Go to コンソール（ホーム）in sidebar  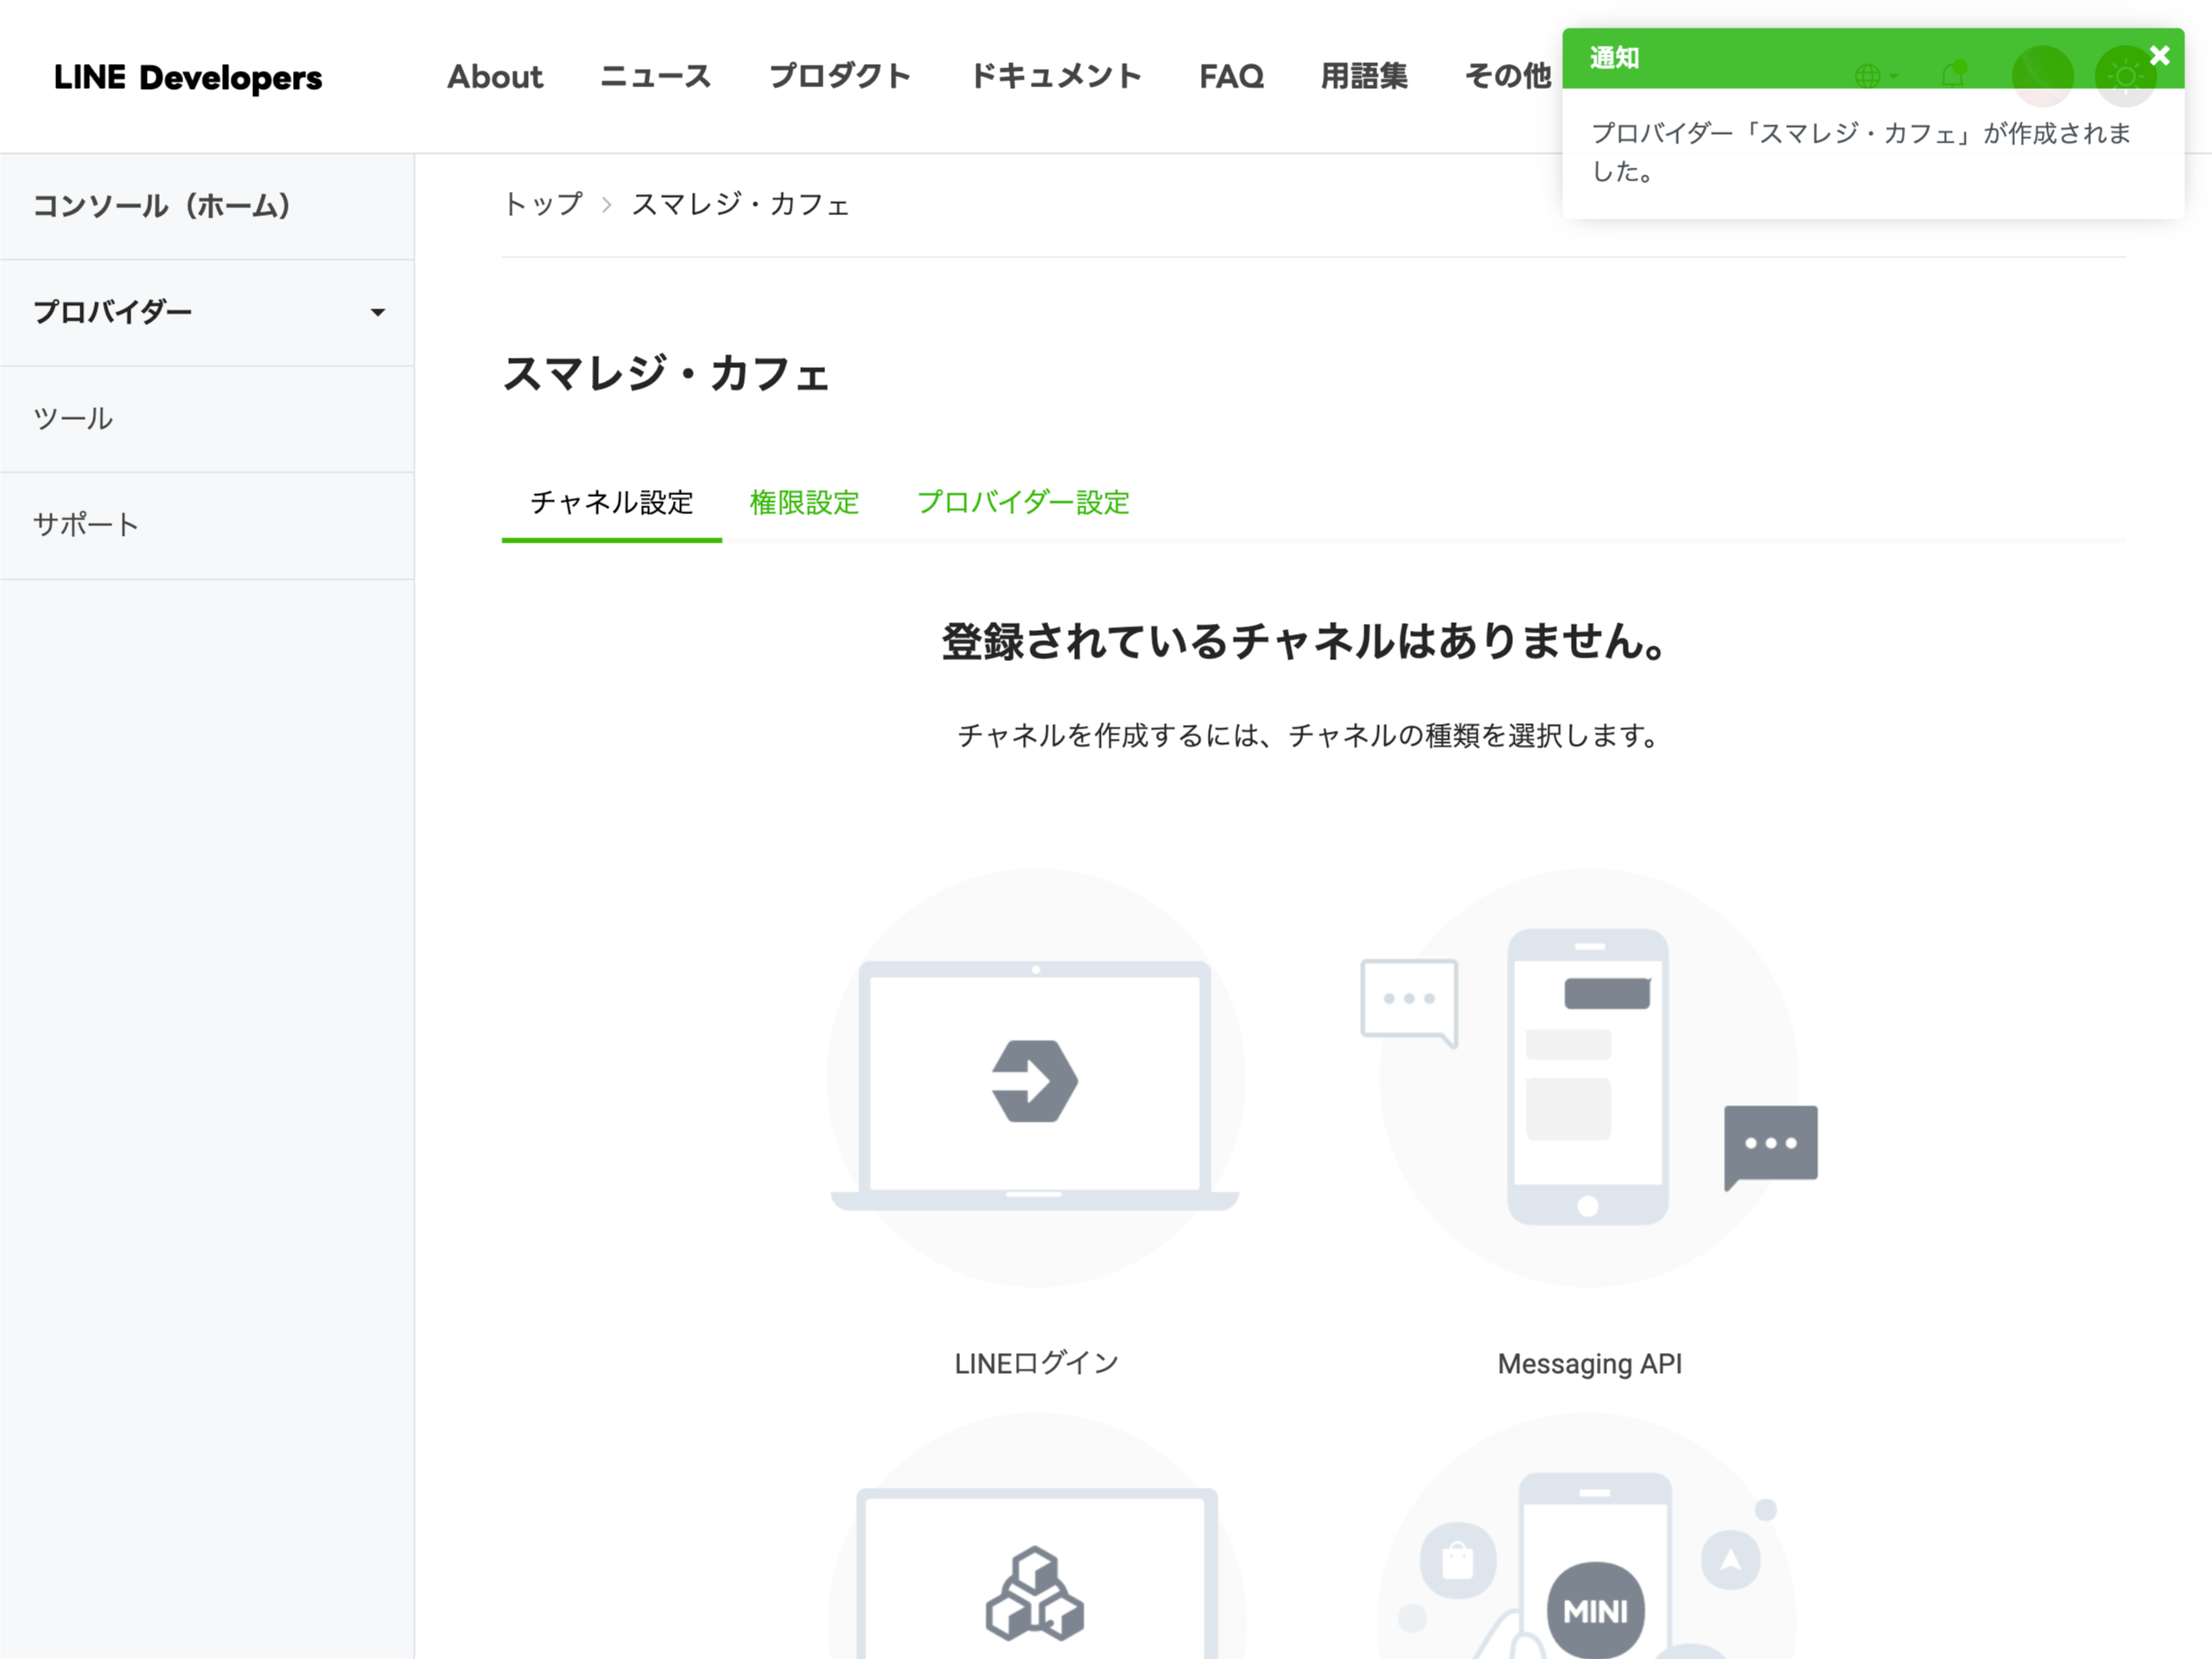point(207,206)
